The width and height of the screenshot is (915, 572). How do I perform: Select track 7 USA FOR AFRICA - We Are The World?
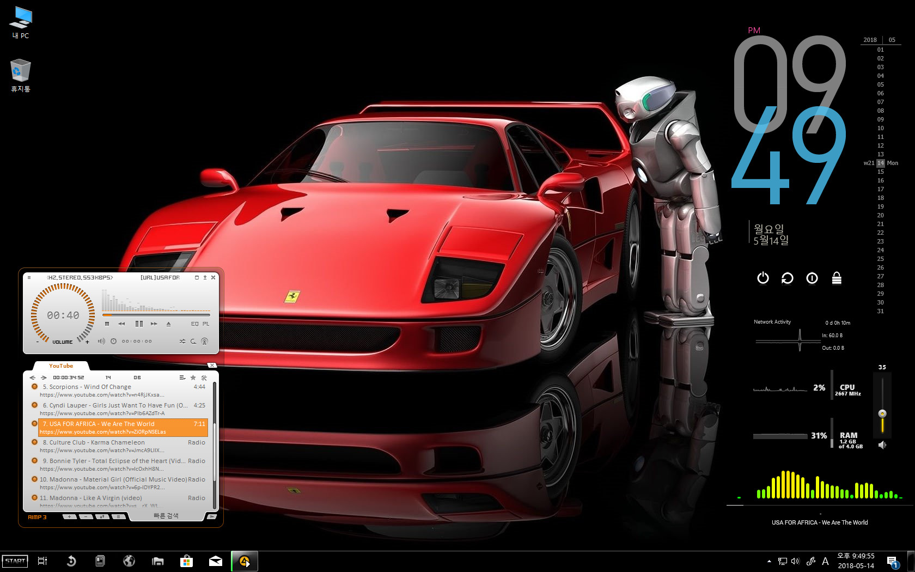123,428
